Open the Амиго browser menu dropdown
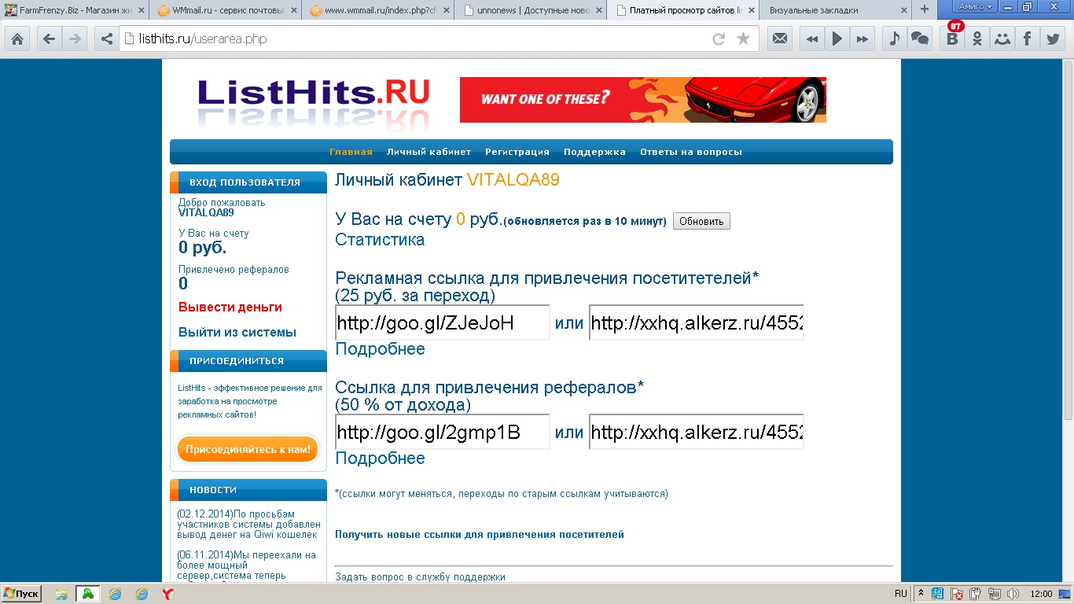Screen dimensions: 1074x604 click(974, 6)
